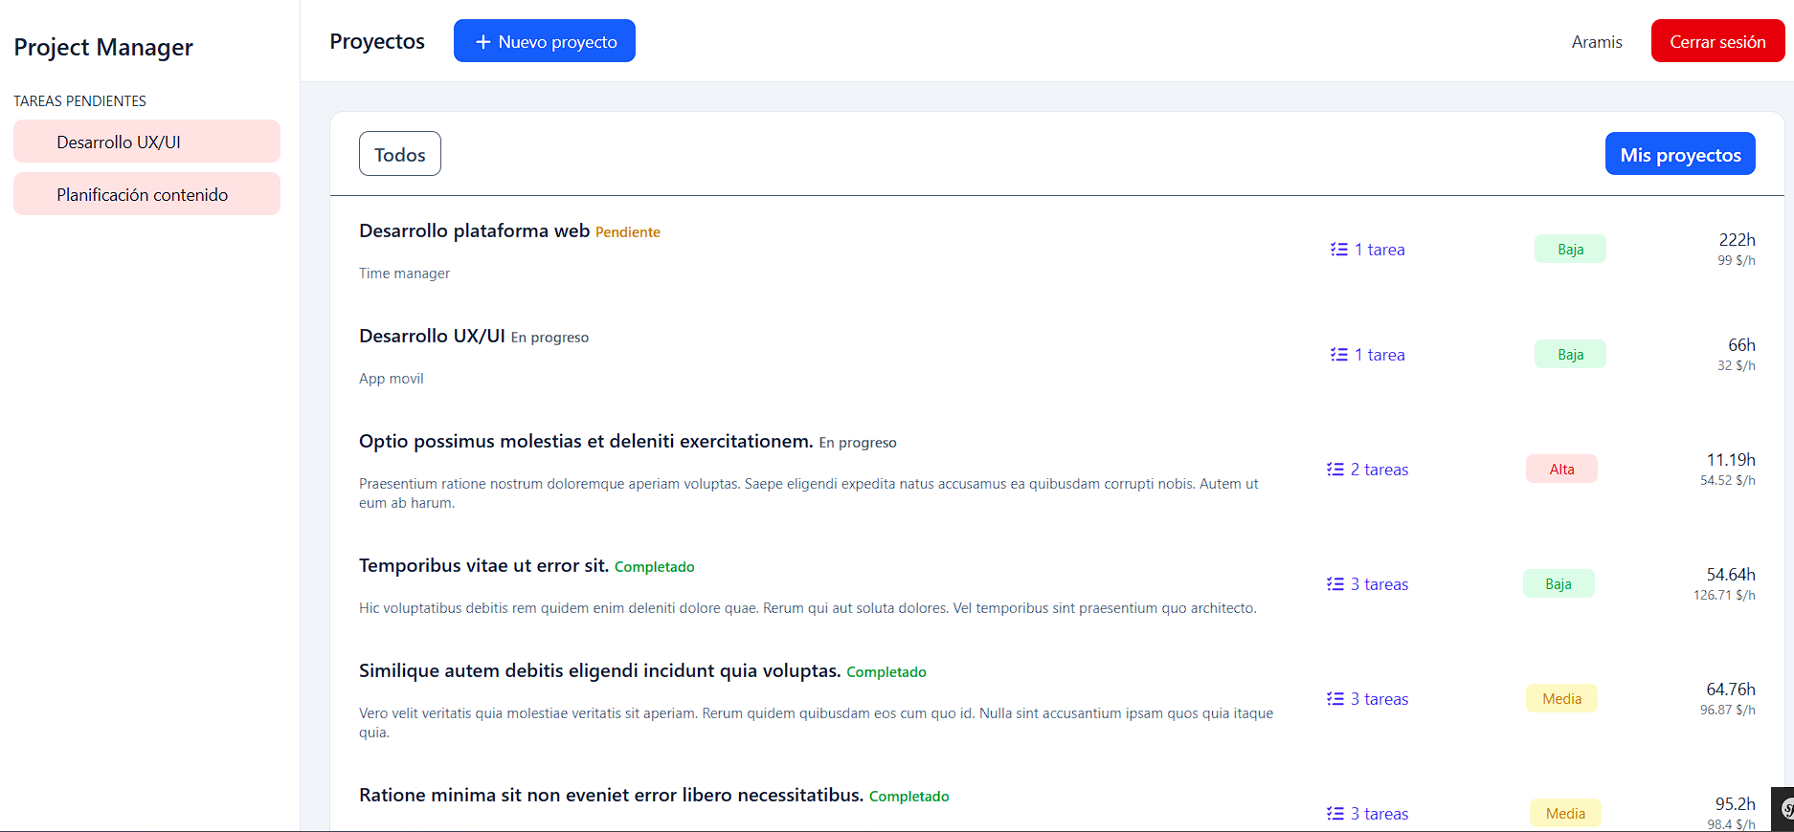
Task: Click task list icon for Desarrollo UX/UI project
Action: tap(1338, 355)
